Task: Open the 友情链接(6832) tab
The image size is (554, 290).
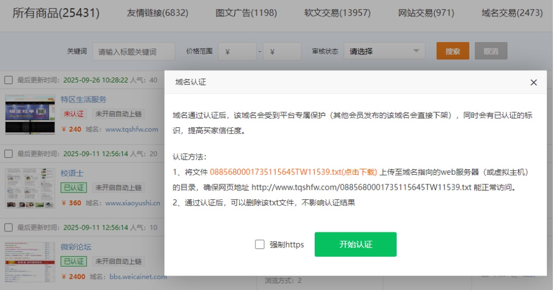Action: (157, 13)
